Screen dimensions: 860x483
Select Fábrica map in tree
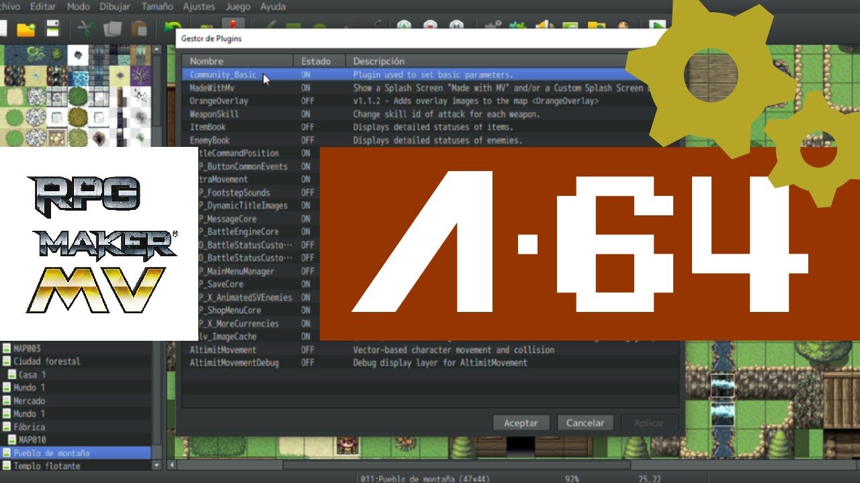point(30,427)
